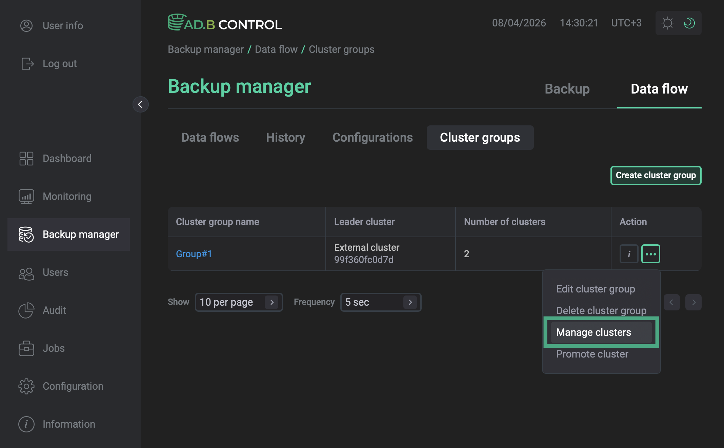This screenshot has height=448, width=724.
Task: Click the Configuration gear icon
Action: click(26, 386)
